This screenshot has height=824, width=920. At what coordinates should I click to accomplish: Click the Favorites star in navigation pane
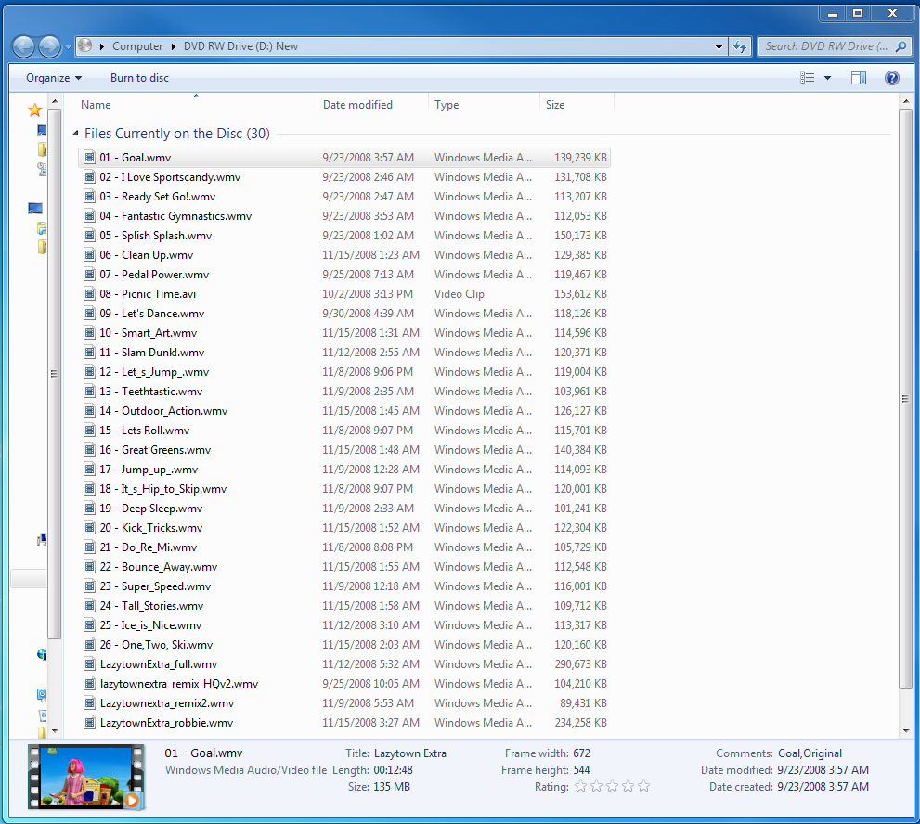[x=35, y=110]
